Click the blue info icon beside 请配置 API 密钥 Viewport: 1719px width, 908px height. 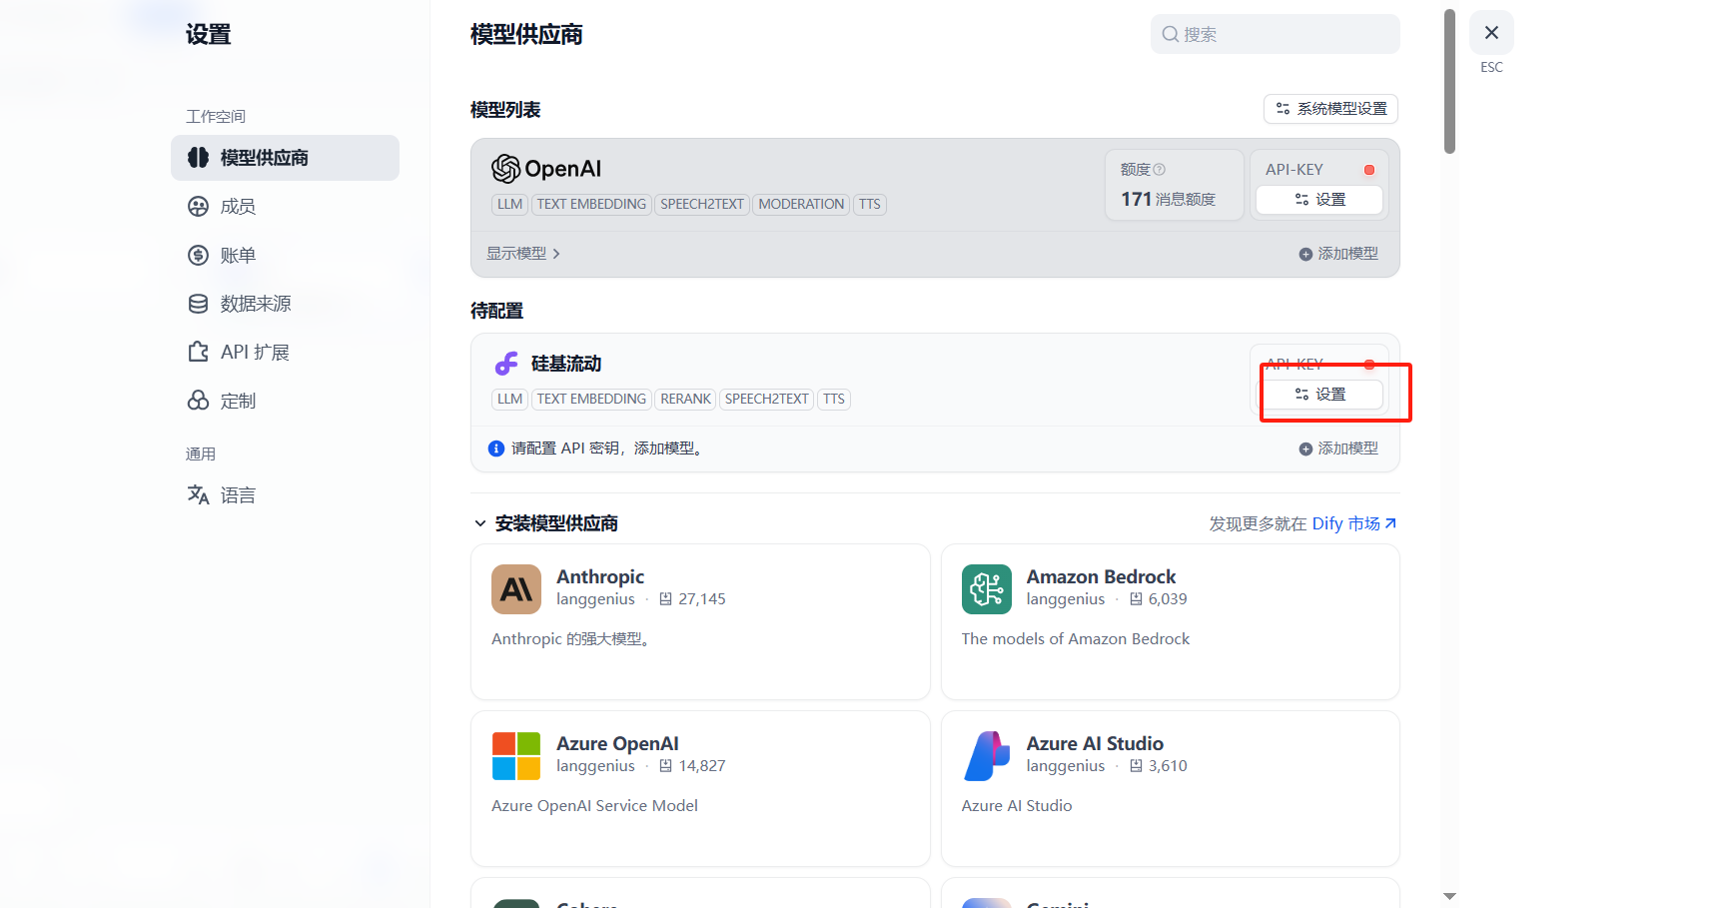coord(496,449)
